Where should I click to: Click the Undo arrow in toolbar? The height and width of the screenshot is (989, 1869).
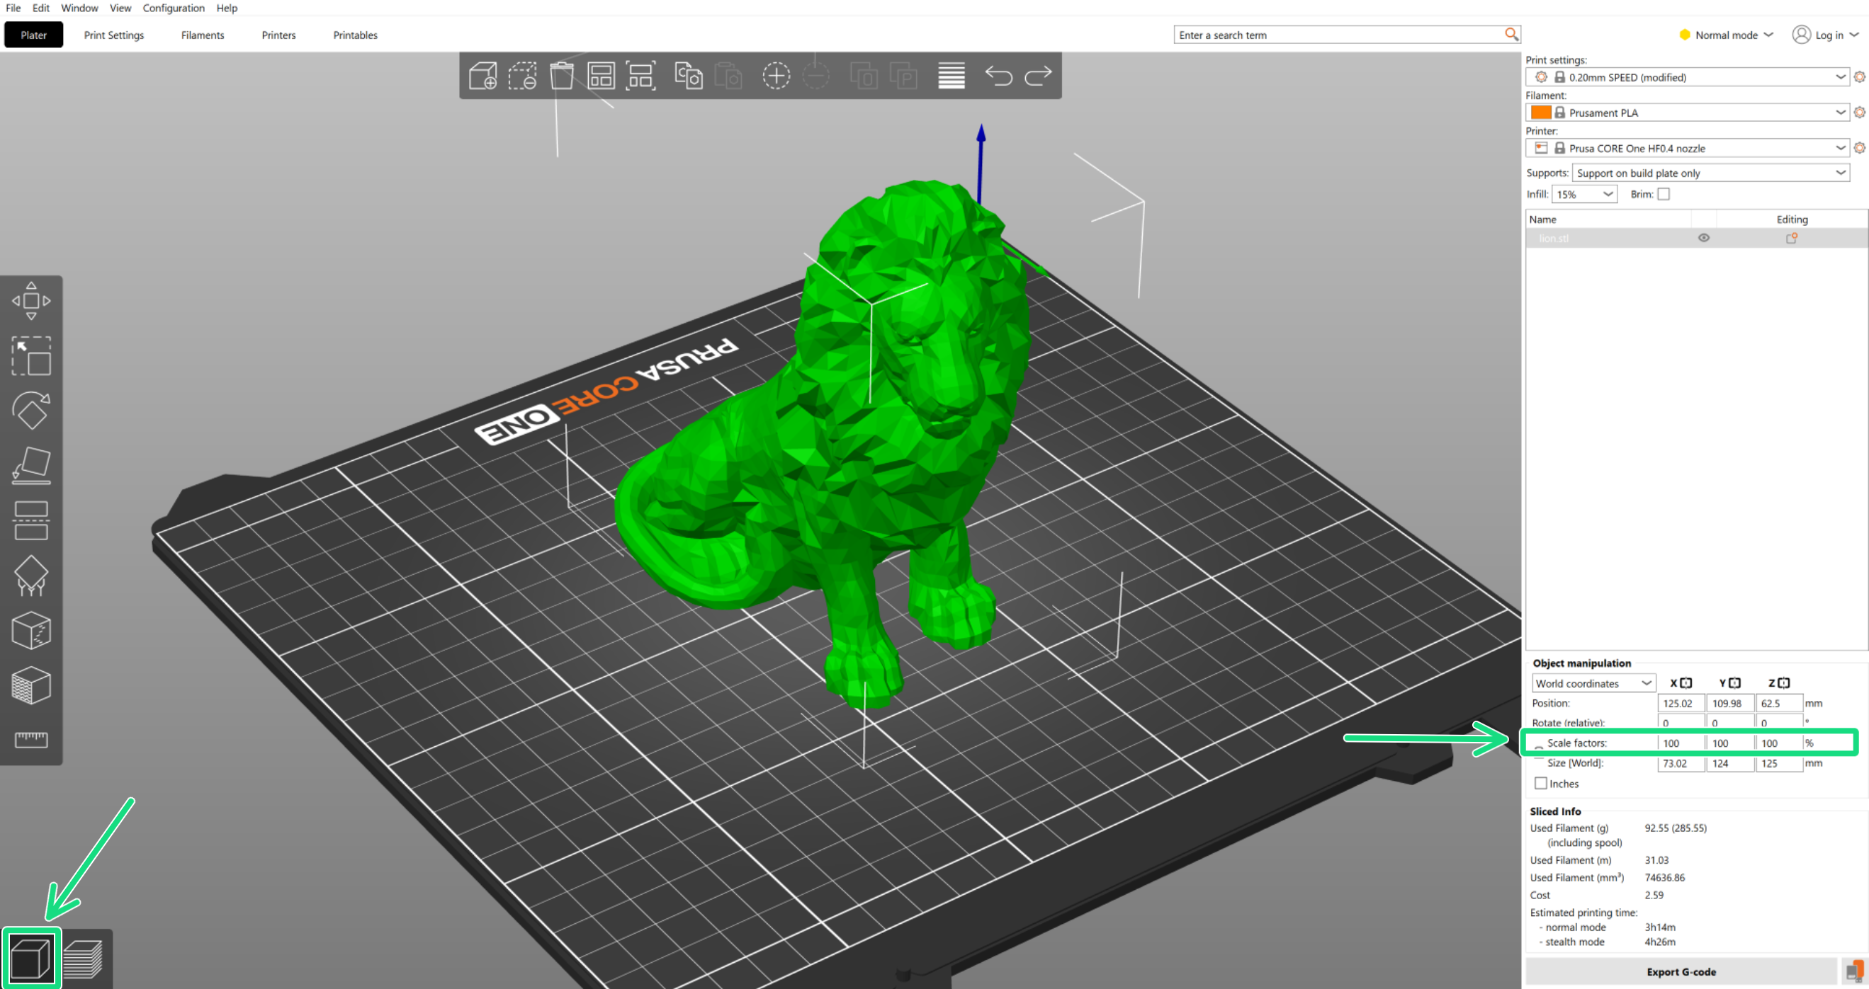(998, 76)
